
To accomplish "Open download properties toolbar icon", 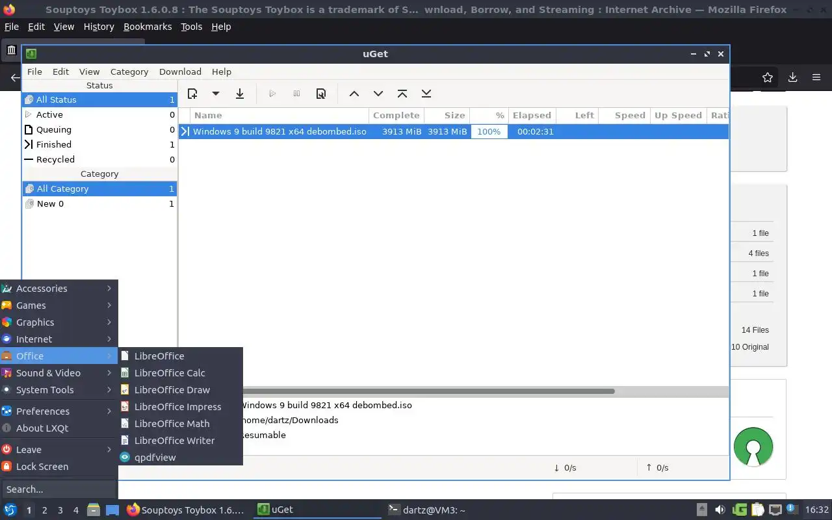I will (x=321, y=94).
